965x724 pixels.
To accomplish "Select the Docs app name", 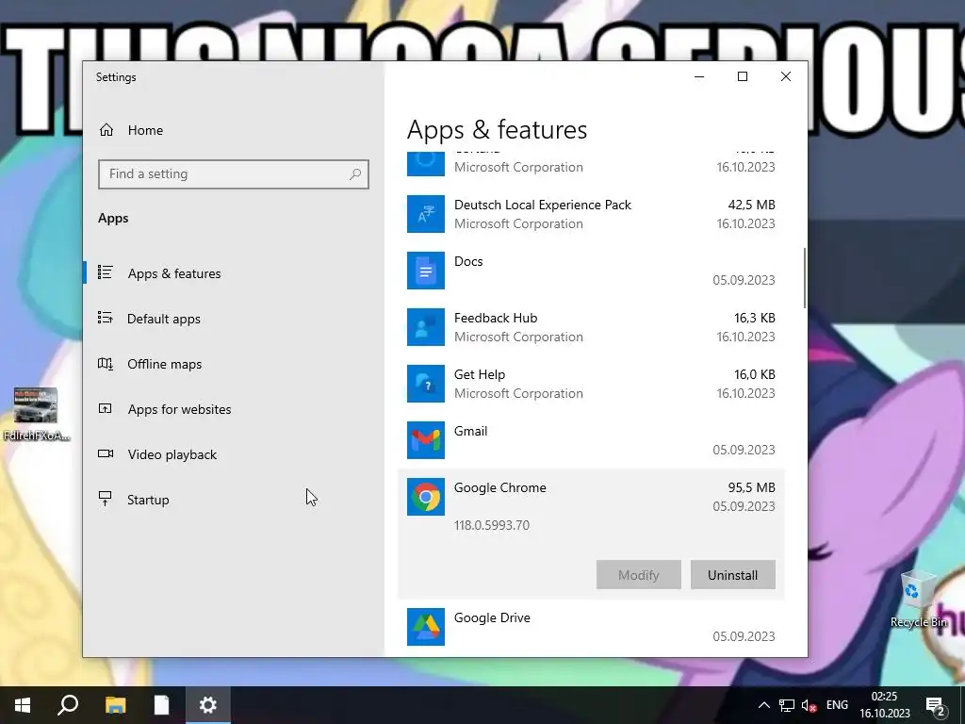I will [468, 261].
